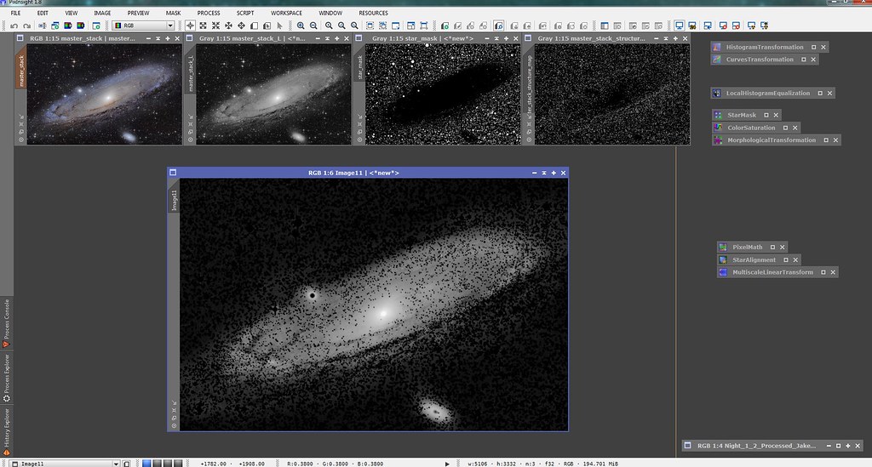This screenshot has height=467, width=872.
Task: Open the HistogramTransformation process icon
Action: 763,48
